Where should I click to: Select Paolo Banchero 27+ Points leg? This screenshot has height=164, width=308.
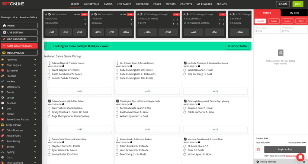tap(49, 74)
